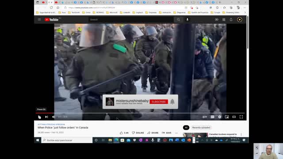This screenshot has width=283, height=159.
Task: Select the All filter chip
Action: (x=186, y=128)
